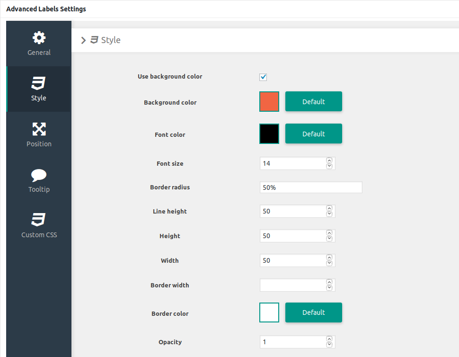
Task: Click the General gear icon
Action: click(x=39, y=38)
